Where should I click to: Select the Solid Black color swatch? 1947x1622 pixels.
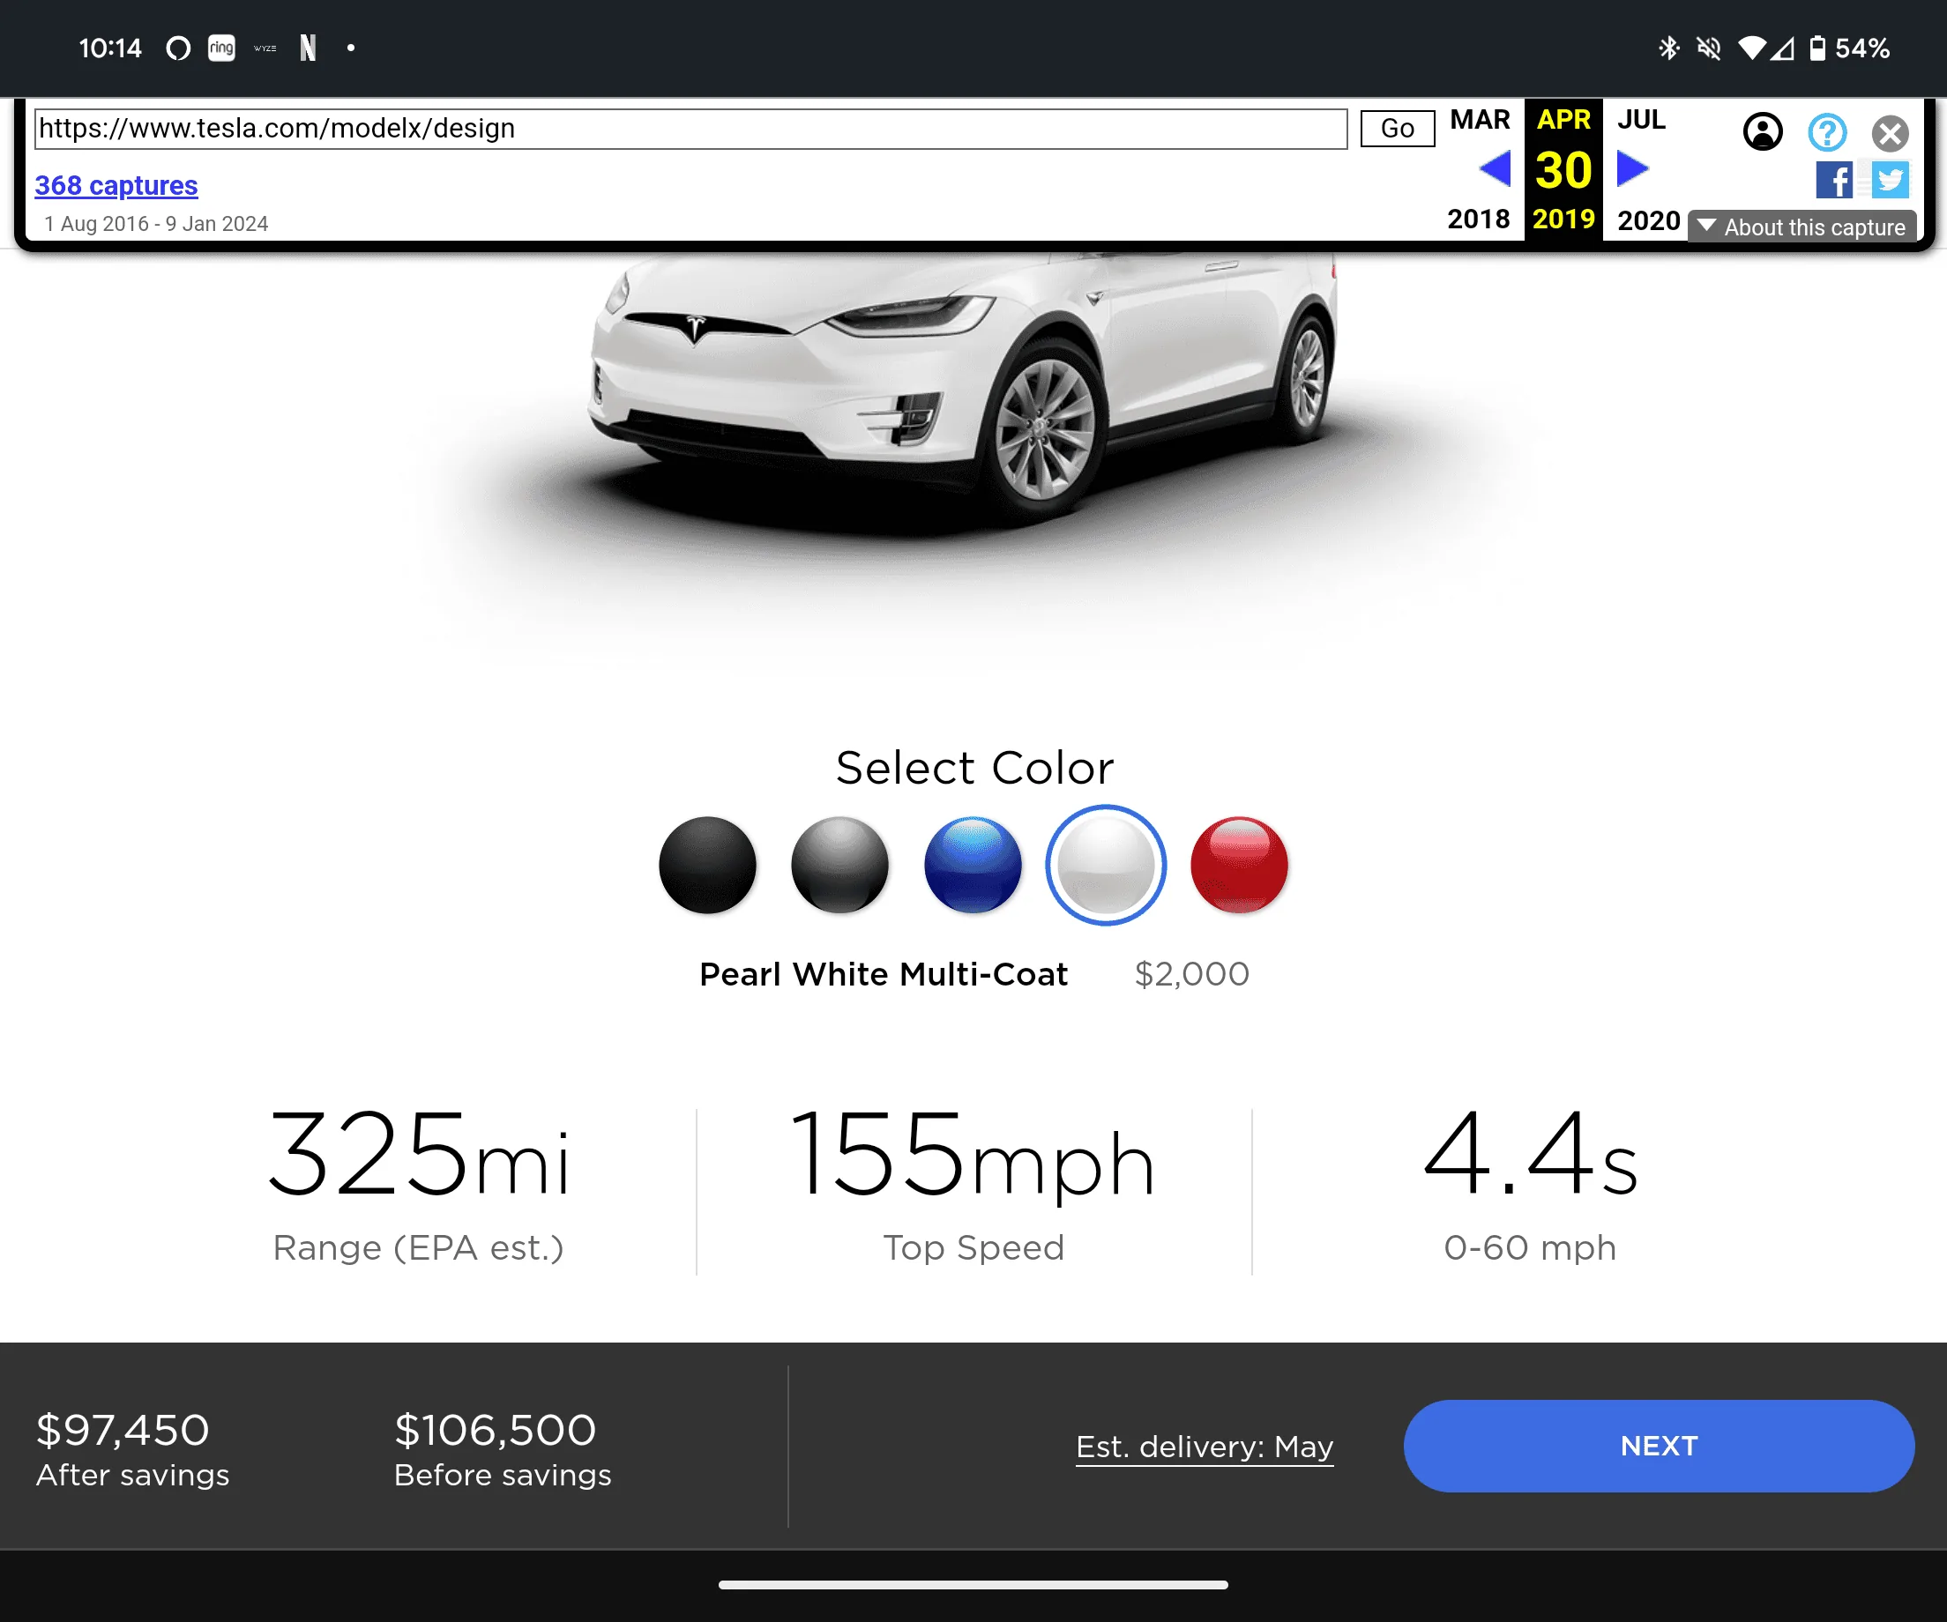coord(707,865)
